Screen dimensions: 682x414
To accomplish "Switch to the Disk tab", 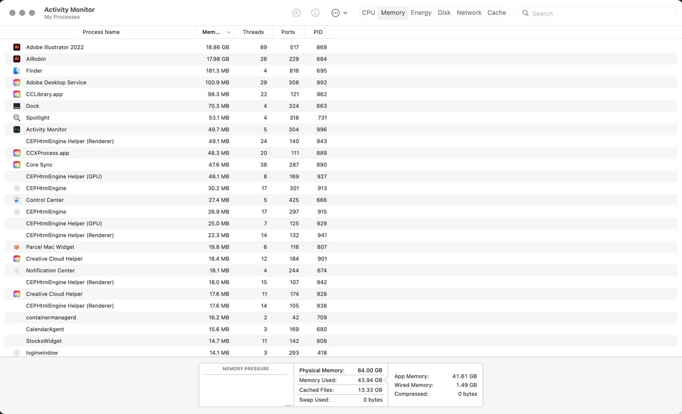I will [444, 13].
